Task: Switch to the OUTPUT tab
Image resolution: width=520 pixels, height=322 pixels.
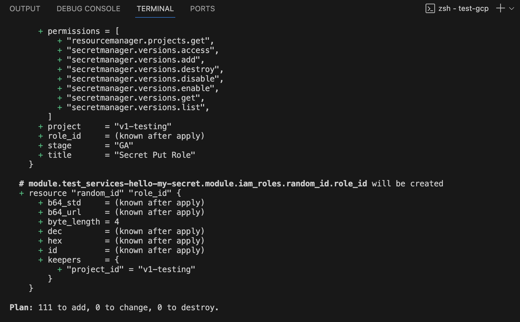Action: [x=25, y=9]
